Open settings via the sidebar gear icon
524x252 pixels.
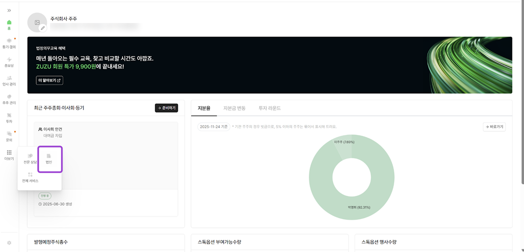9,243
